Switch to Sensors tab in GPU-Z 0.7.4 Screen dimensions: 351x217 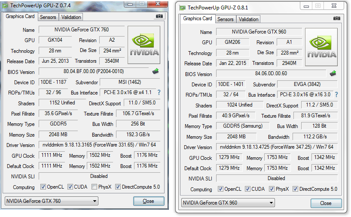click(48, 17)
